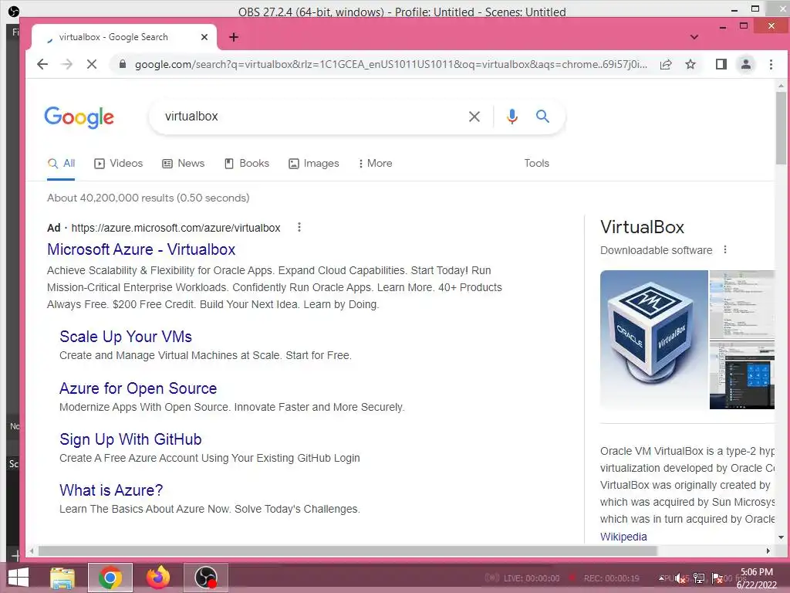The image size is (790, 593).
Task: Click About 40,200,000 results text
Action: pos(148,198)
